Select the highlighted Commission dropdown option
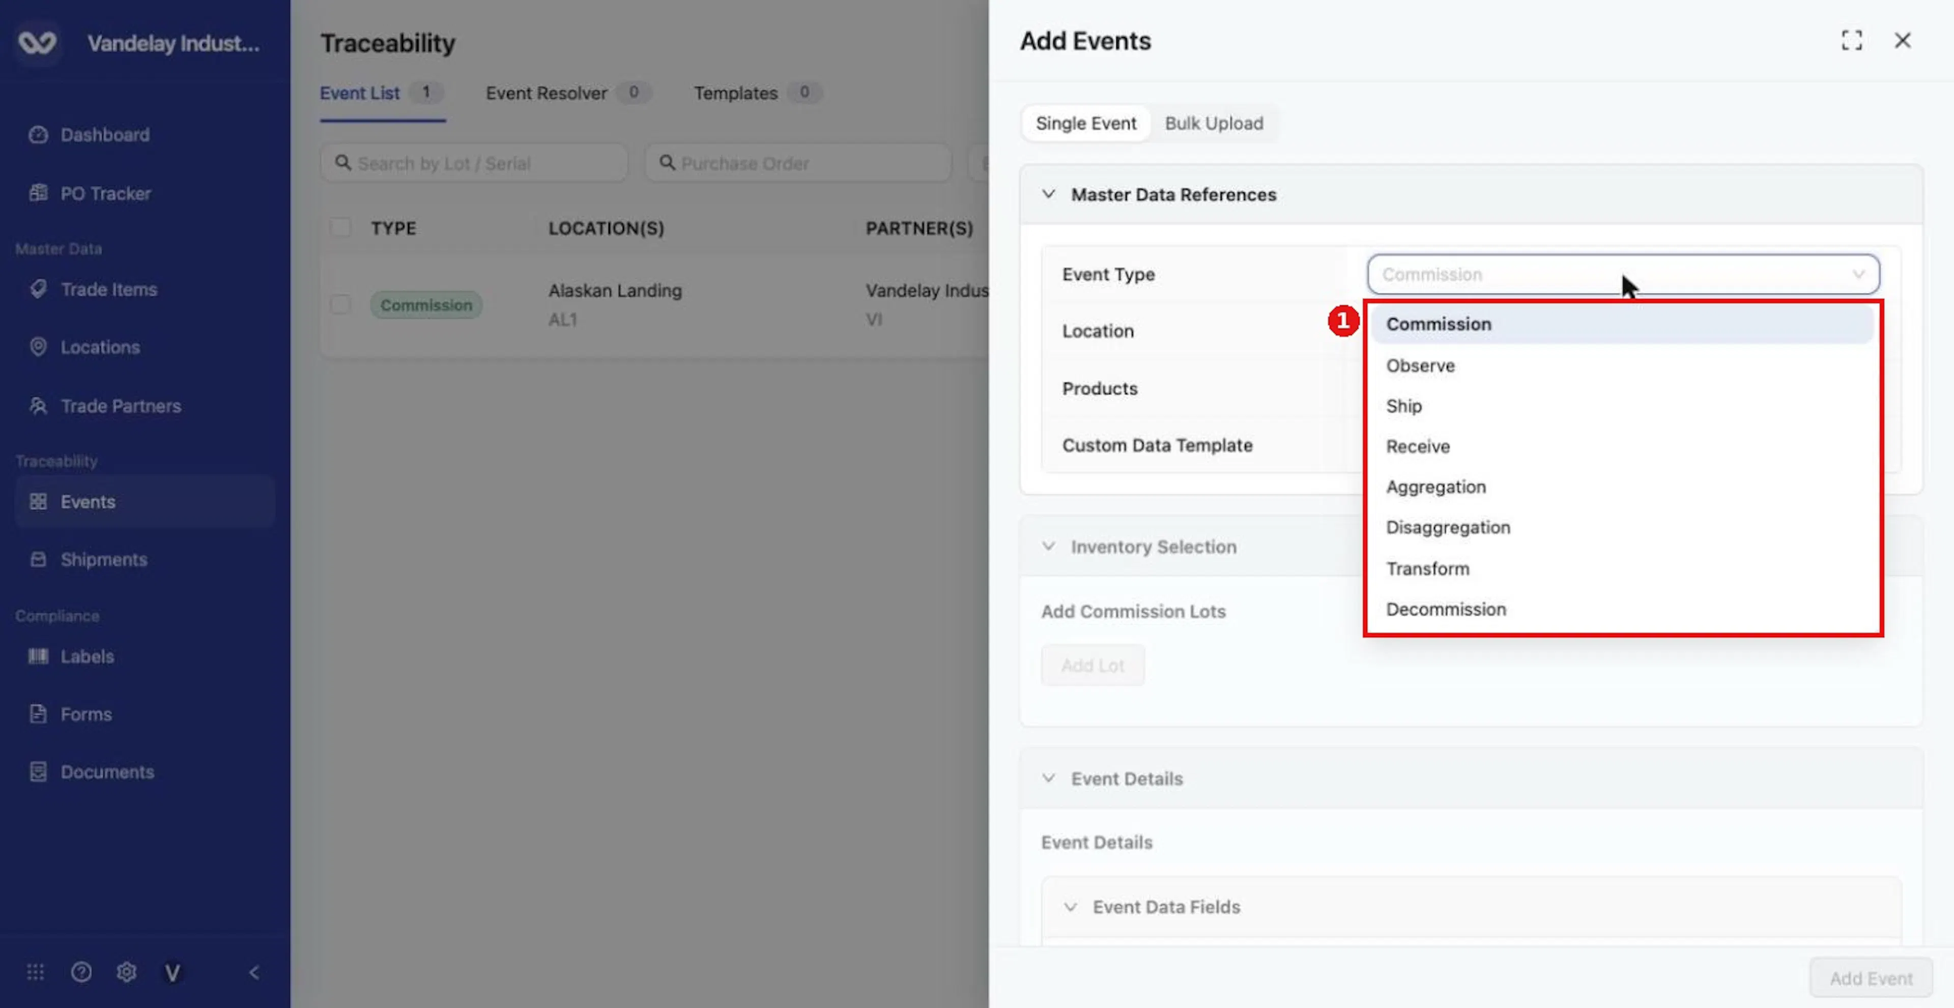This screenshot has width=1954, height=1008. click(x=1623, y=324)
